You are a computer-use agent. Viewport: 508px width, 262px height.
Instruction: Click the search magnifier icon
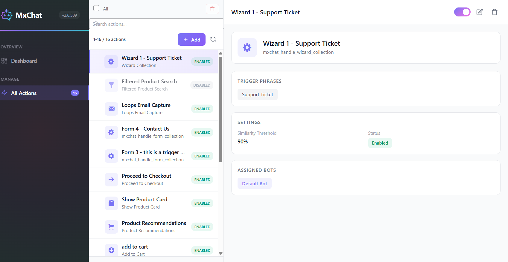point(95,24)
